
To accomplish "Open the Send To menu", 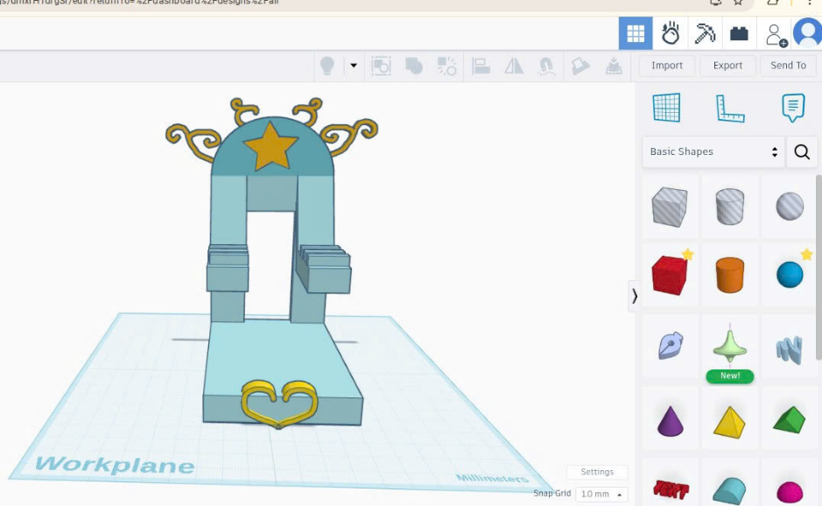I will (x=788, y=66).
